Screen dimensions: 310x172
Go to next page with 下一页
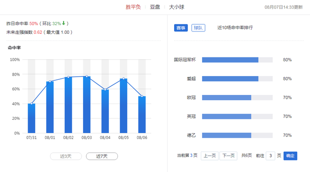(x=228, y=156)
